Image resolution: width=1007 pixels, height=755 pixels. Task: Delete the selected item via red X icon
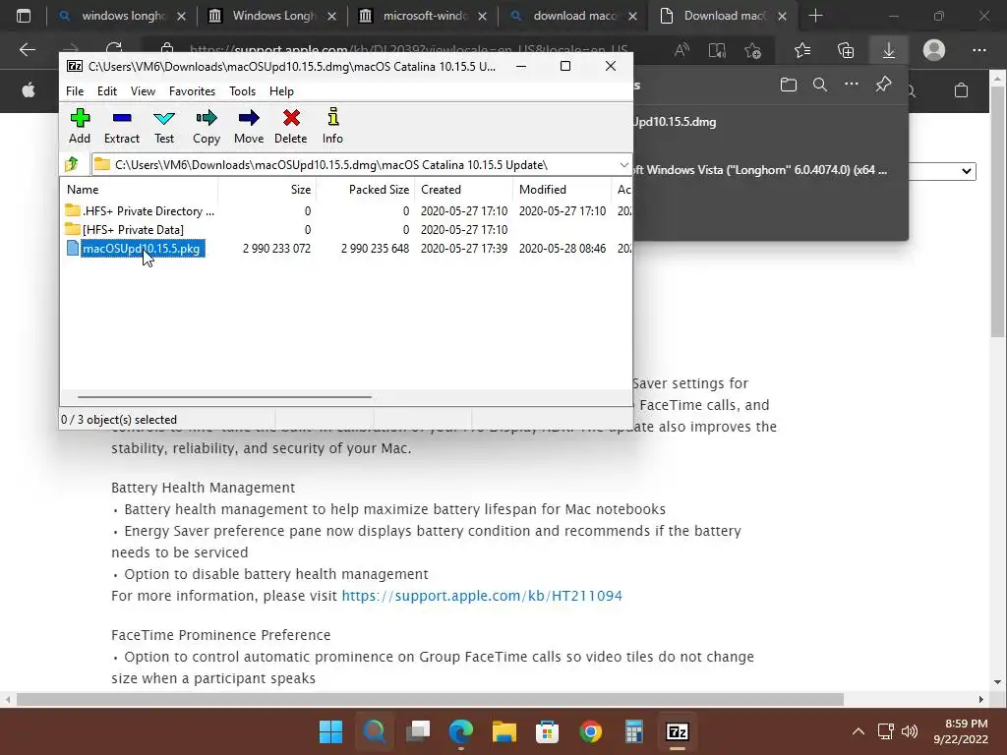coord(291,126)
